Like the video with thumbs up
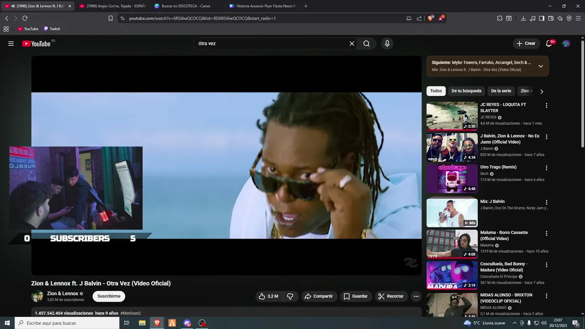Screen dimensions: 585x329 point(268,296)
